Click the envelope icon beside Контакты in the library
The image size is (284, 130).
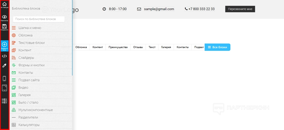pos(14,73)
